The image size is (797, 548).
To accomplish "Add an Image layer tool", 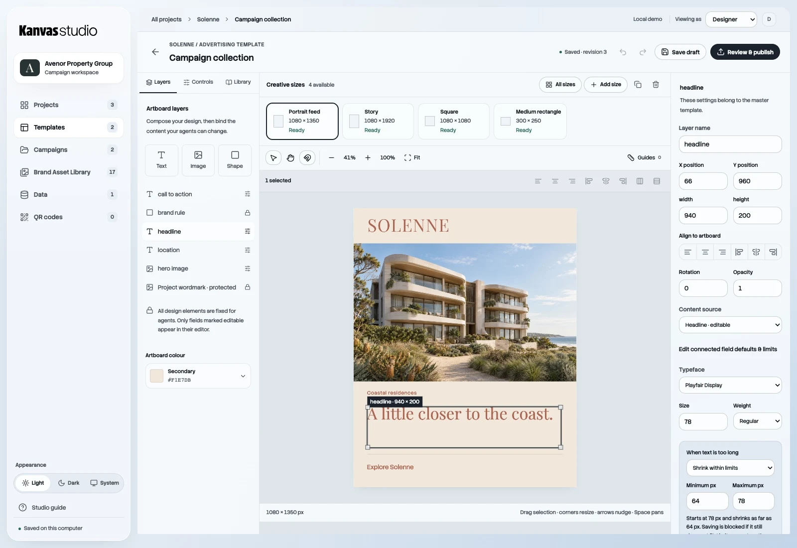I will click(198, 160).
